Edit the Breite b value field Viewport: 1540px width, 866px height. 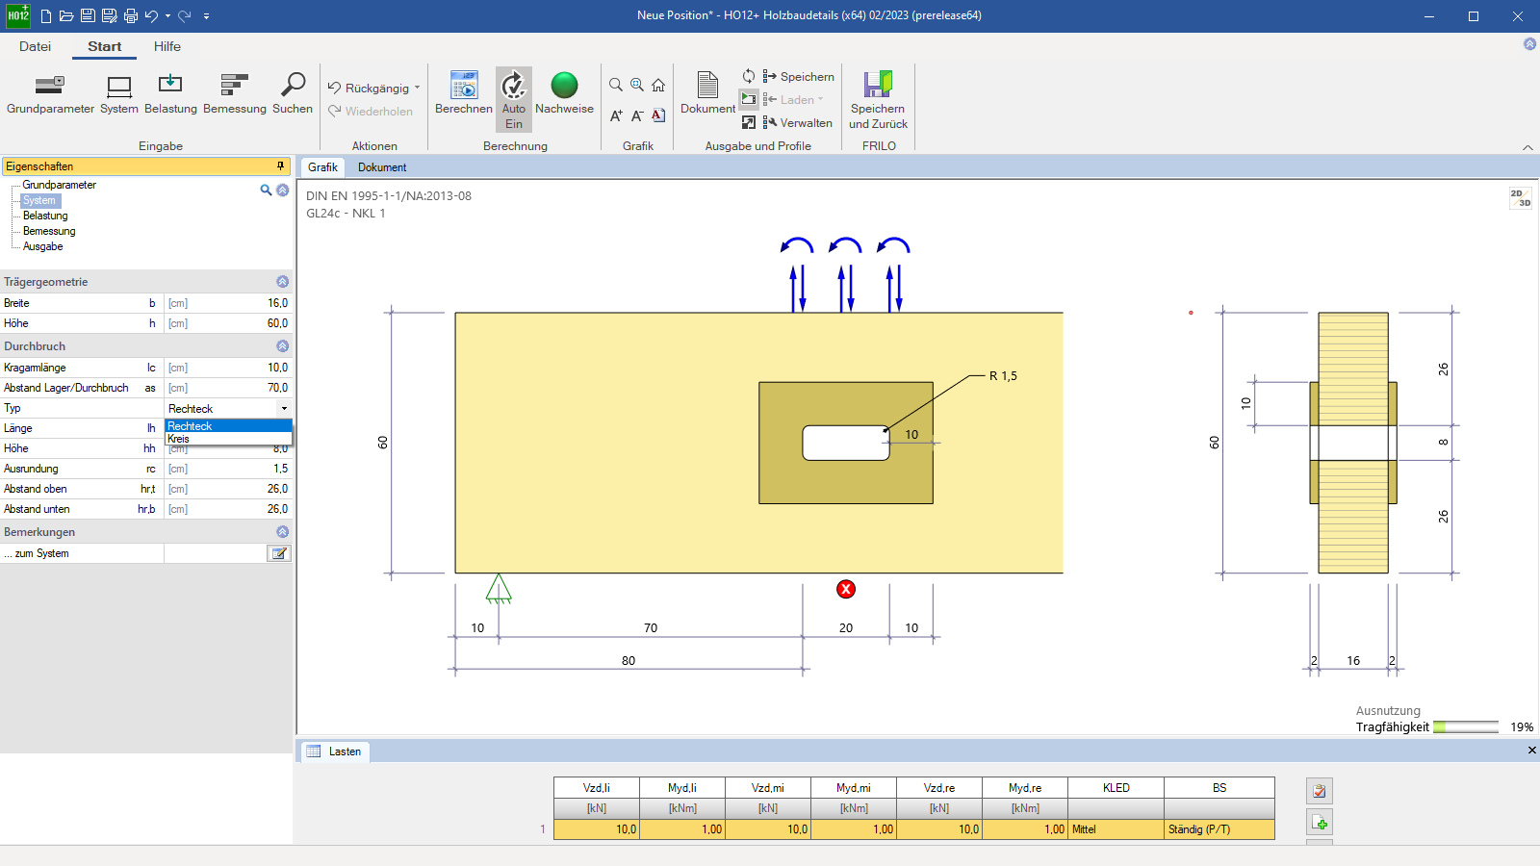tap(227, 303)
